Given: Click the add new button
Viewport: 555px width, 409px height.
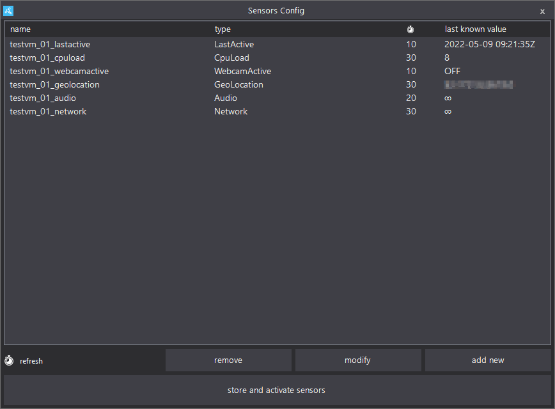Looking at the screenshot, I should coord(488,360).
